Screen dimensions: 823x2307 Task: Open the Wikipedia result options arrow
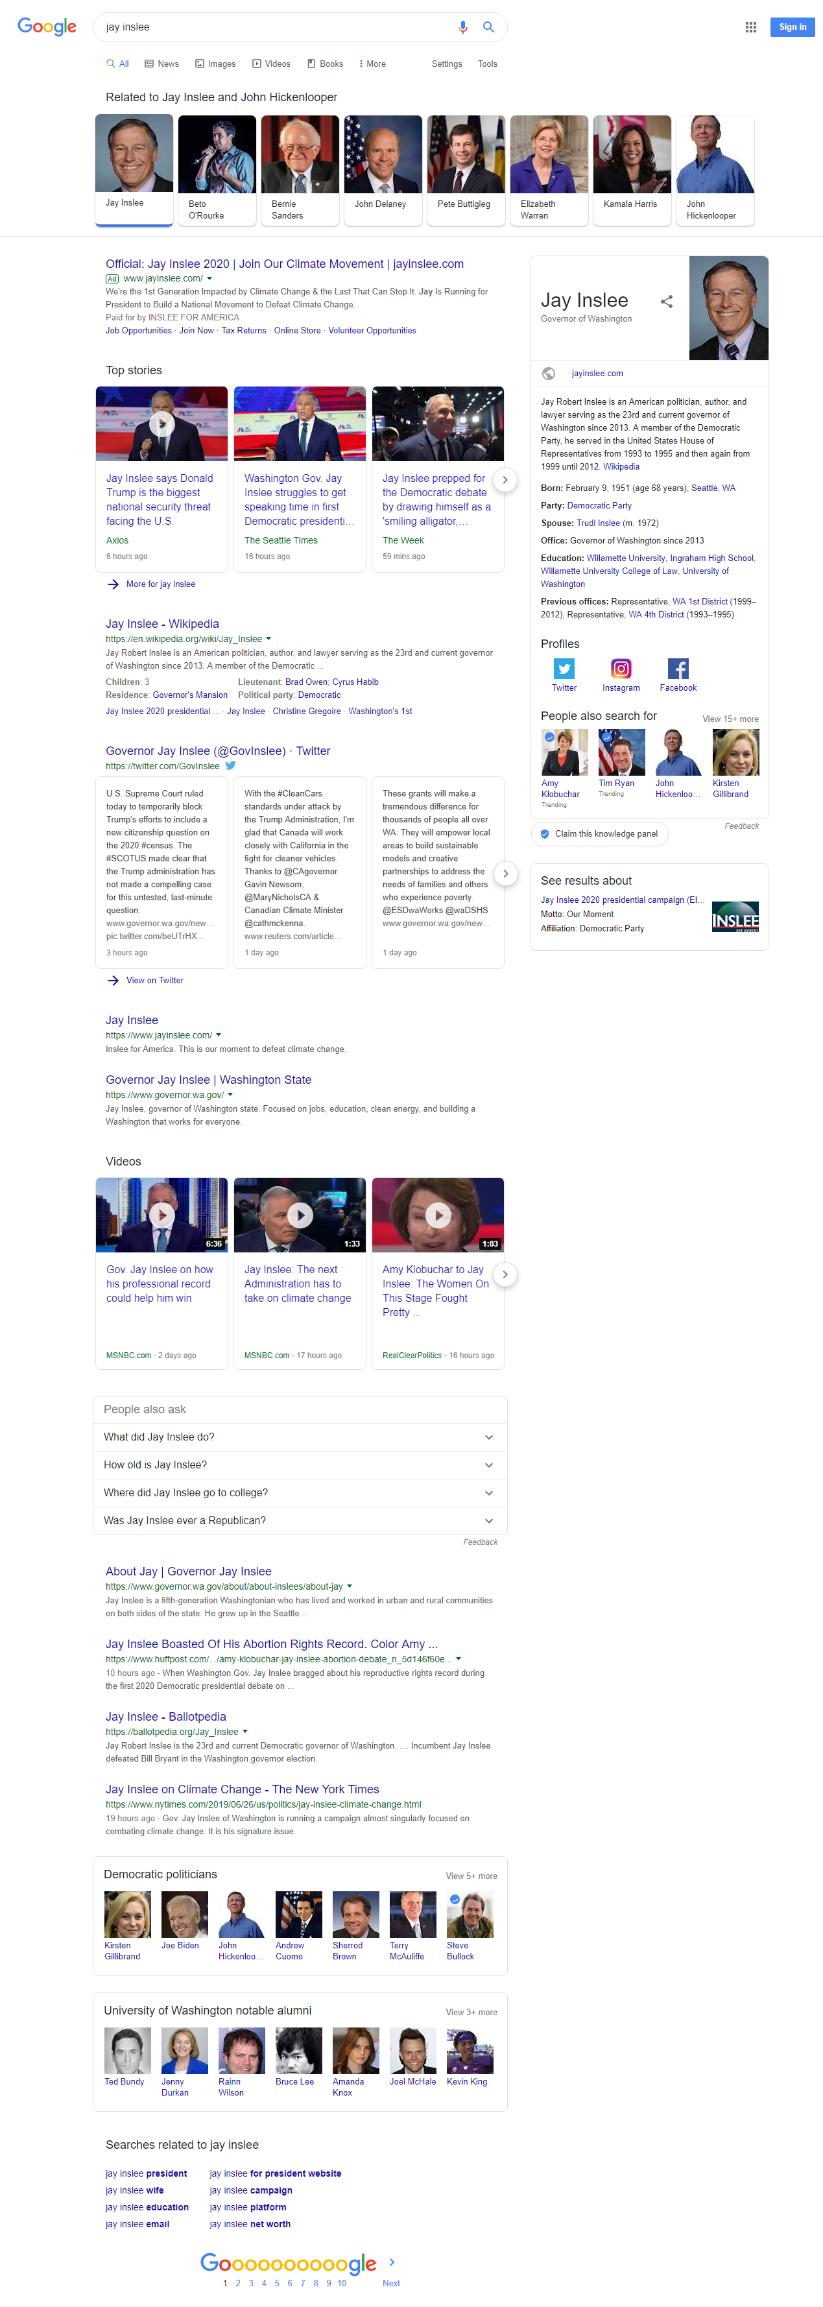point(268,640)
